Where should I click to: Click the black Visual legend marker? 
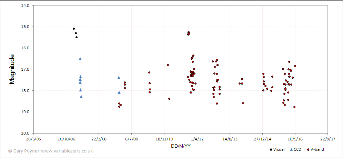click(x=271, y=149)
